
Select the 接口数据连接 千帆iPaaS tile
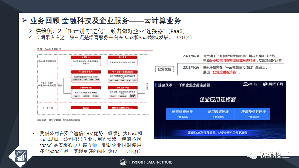click(x=218, y=114)
